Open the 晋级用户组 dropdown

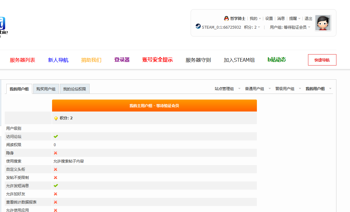(288, 89)
